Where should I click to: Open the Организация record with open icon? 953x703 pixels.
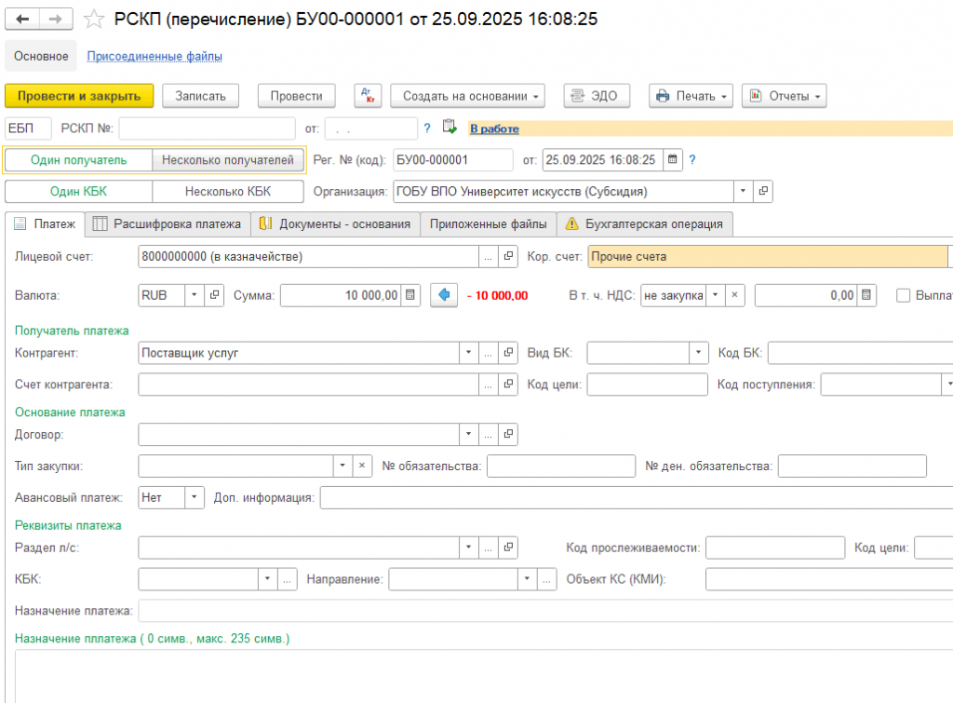point(763,192)
